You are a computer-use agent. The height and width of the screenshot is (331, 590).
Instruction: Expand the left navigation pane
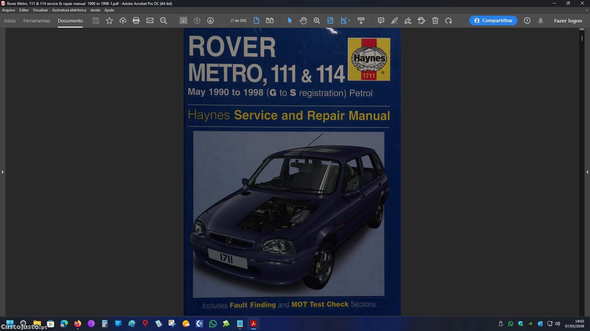coord(2,172)
